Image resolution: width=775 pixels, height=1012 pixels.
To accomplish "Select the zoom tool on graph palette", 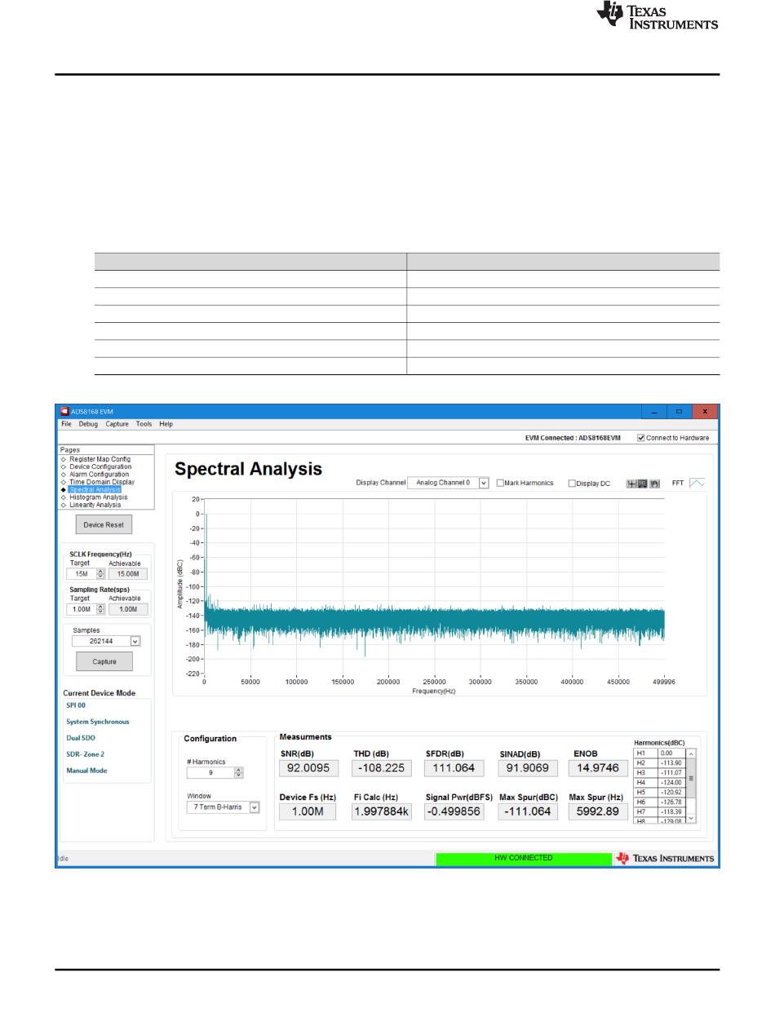I will 643,484.
